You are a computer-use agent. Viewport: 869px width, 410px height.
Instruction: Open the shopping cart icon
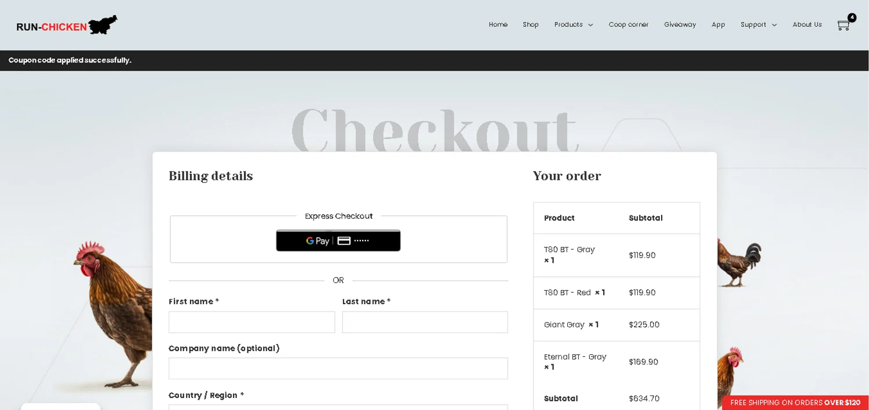[843, 25]
